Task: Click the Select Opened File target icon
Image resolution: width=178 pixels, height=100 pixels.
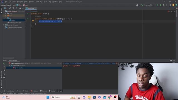Action: pos(10,8)
